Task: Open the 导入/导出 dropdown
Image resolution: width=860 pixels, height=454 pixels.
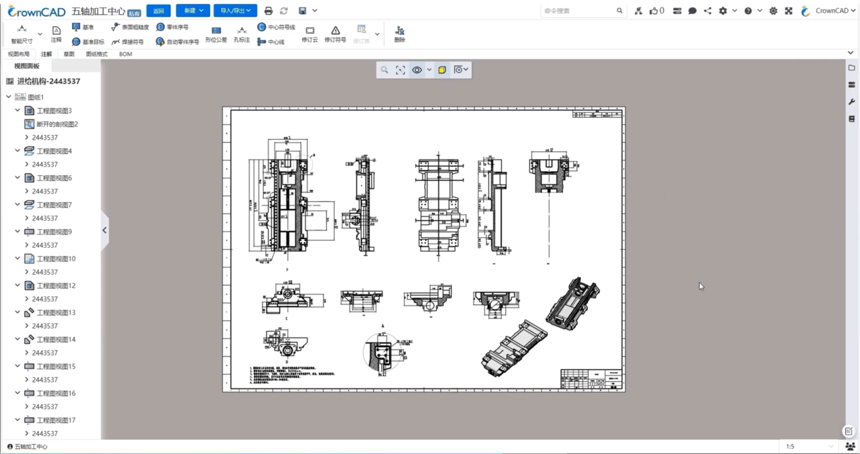Action: tap(235, 11)
